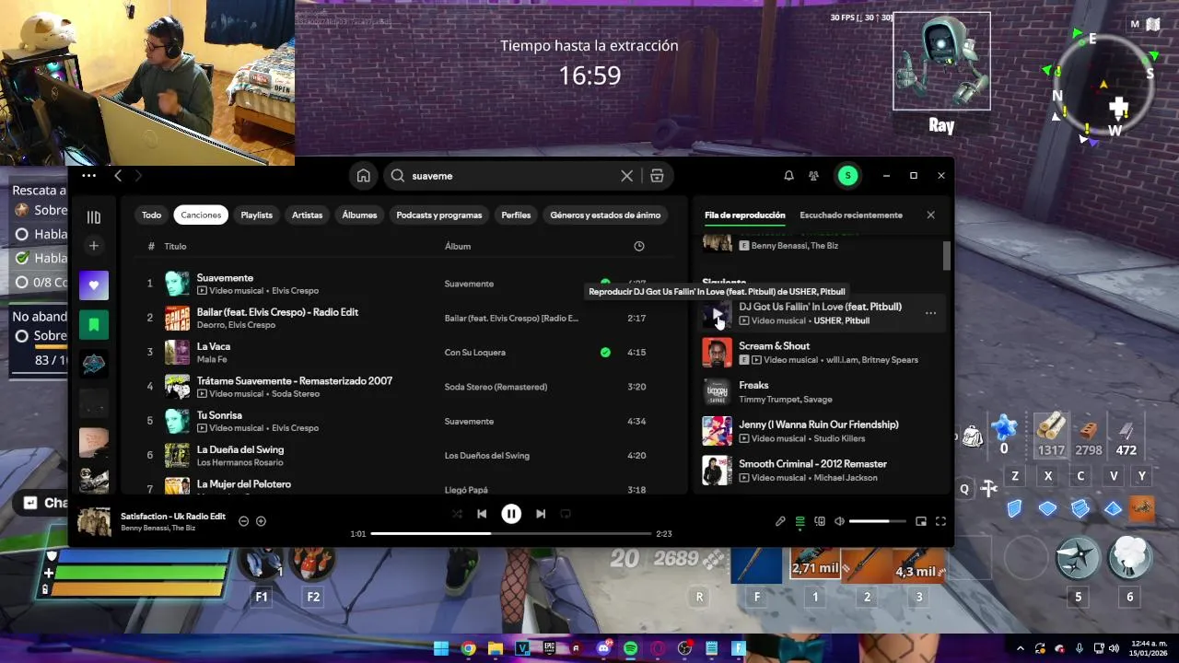
Task: Seek in the song progress bar
Action: 511,533
